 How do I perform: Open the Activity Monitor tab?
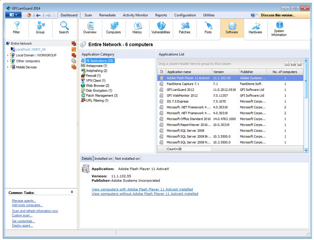click(x=135, y=15)
